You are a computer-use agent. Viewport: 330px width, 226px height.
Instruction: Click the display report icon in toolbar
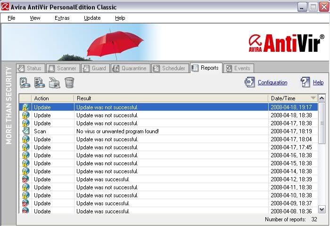pos(25,83)
